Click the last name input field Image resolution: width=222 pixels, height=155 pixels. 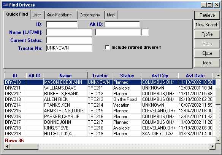coord(69,32)
